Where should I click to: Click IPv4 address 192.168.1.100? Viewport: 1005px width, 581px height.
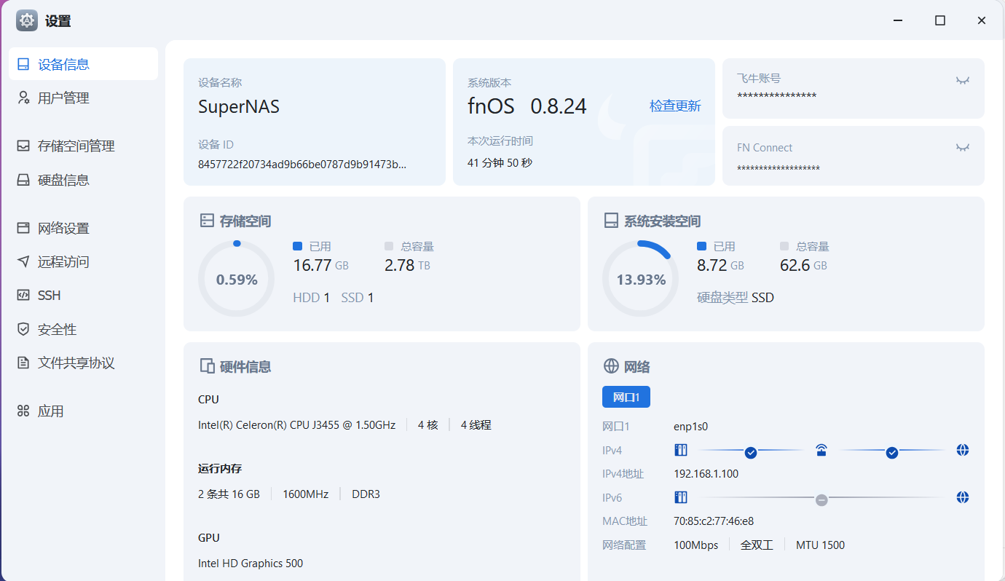(706, 474)
